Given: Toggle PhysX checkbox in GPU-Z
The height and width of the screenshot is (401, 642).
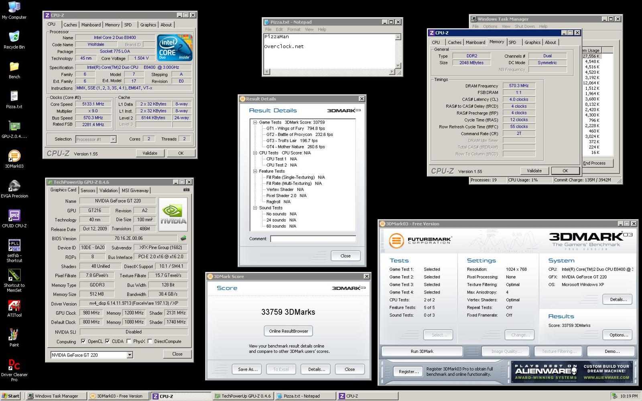Looking at the screenshot, I should [128, 341].
